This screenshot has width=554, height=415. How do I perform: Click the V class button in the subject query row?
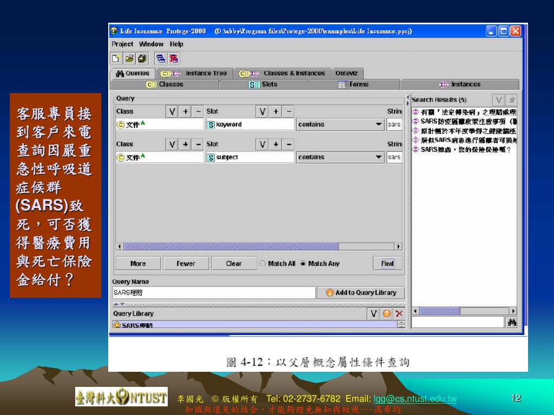(x=172, y=144)
